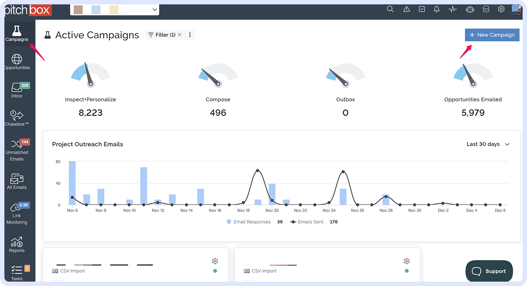This screenshot has height=286, width=527.
Task: Open the three-dot more options menu
Action: 190,35
